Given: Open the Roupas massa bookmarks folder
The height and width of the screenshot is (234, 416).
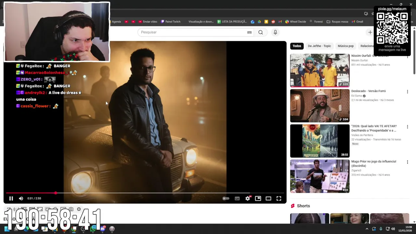Looking at the screenshot, I should point(337,22).
